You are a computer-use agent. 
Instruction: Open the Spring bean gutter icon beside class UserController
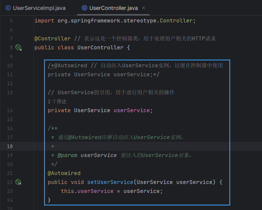(x=18, y=48)
